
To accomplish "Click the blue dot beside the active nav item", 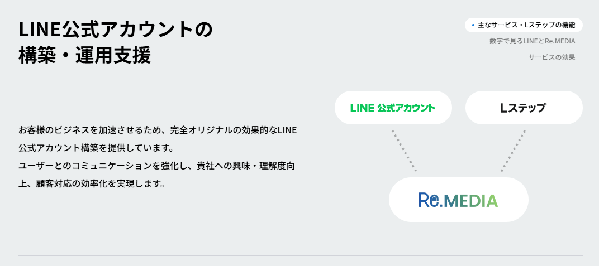I will pyautogui.click(x=473, y=25).
